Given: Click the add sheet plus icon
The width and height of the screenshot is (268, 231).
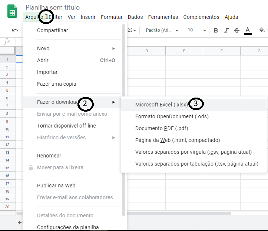Looking at the screenshot, I should pyautogui.click(x=19, y=222).
